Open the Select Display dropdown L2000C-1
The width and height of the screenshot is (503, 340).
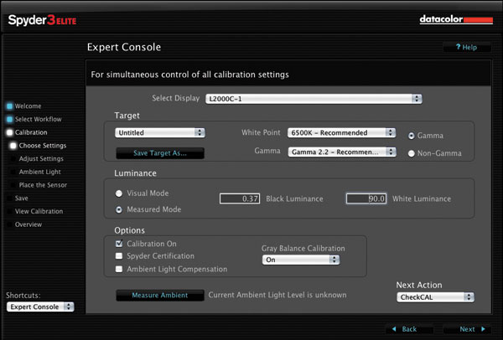click(x=314, y=99)
